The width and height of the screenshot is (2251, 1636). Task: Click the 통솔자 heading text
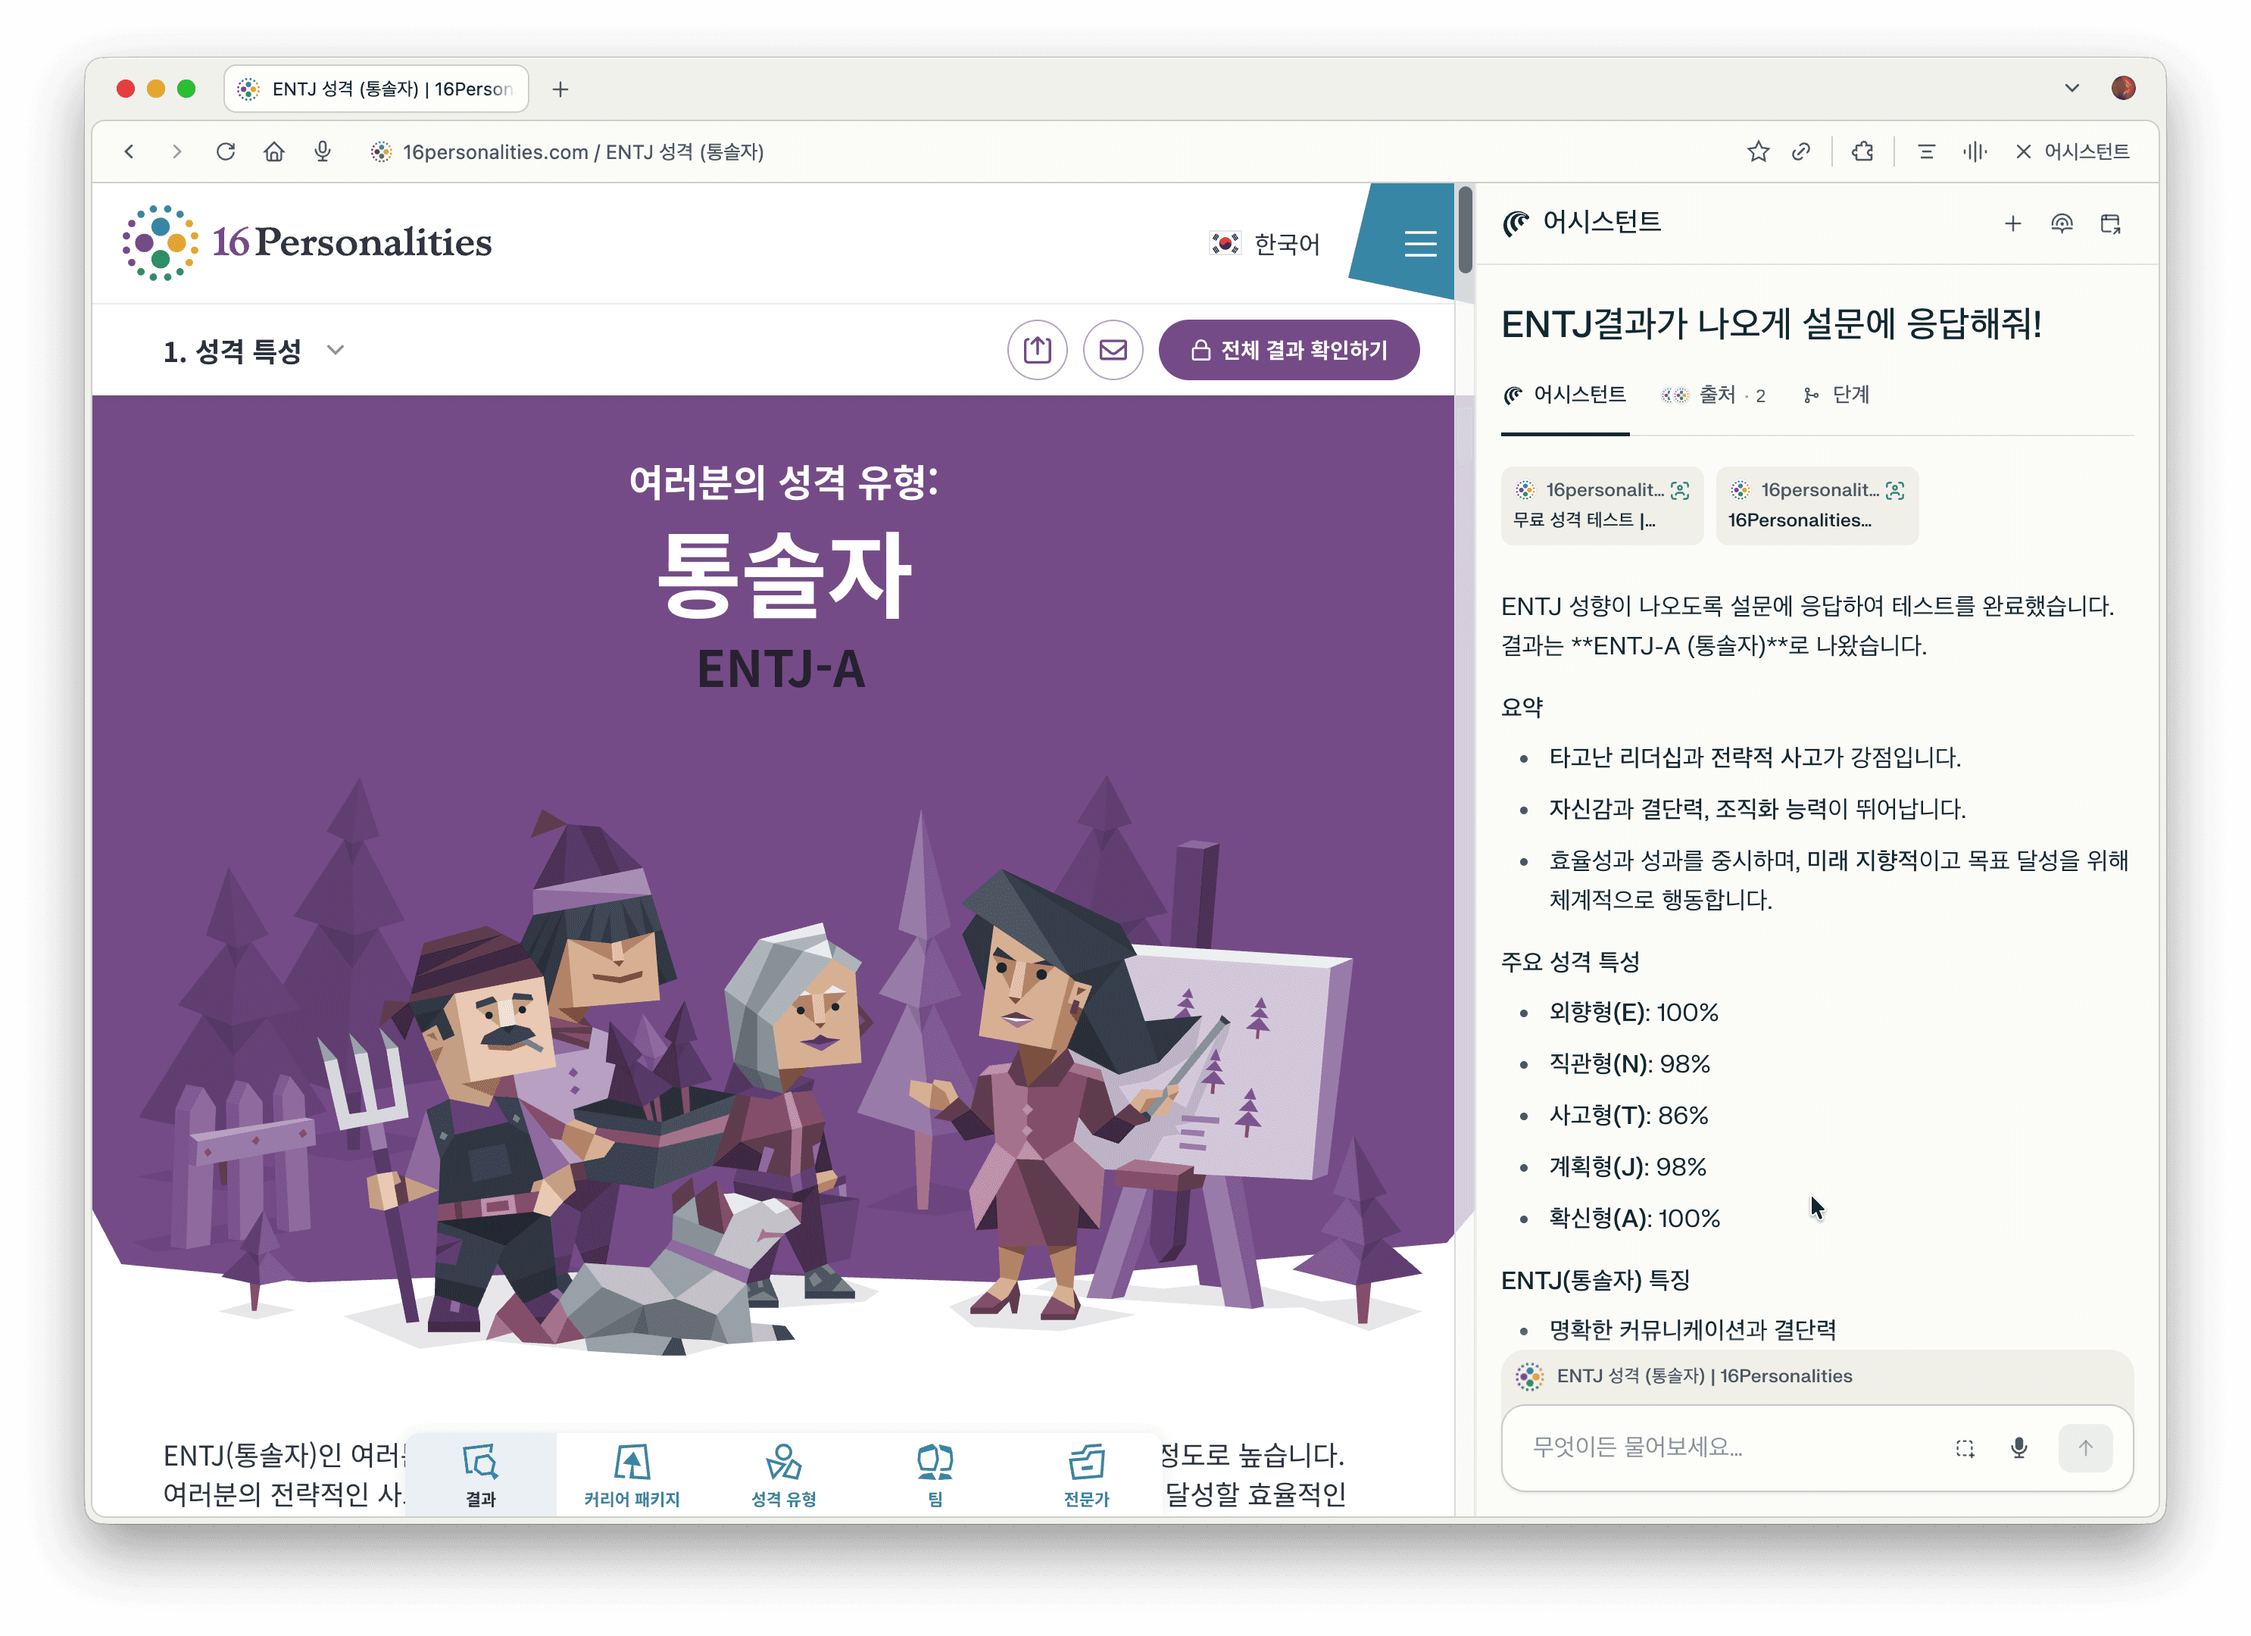click(x=784, y=575)
